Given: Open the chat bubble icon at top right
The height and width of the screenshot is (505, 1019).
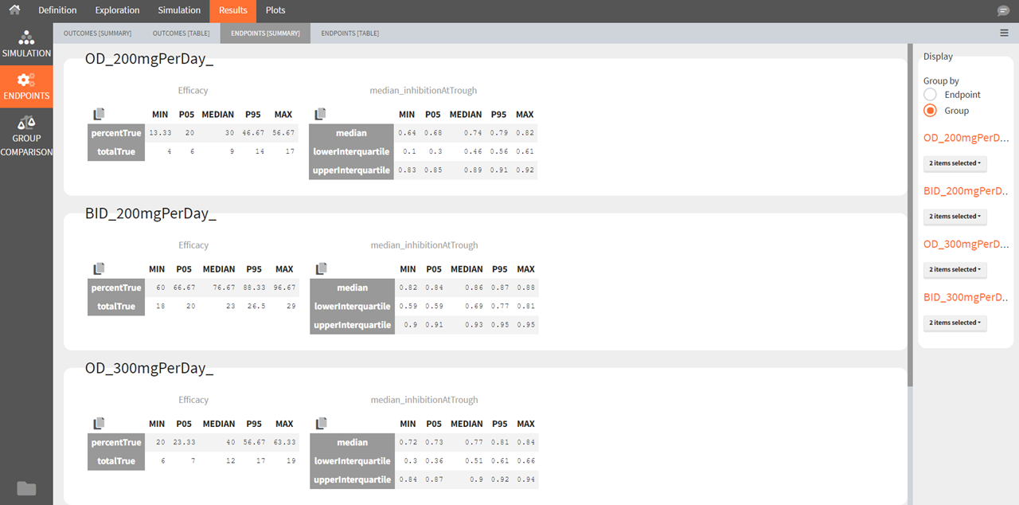Looking at the screenshot, I should pyautogui.click(x=1003, y=11).
